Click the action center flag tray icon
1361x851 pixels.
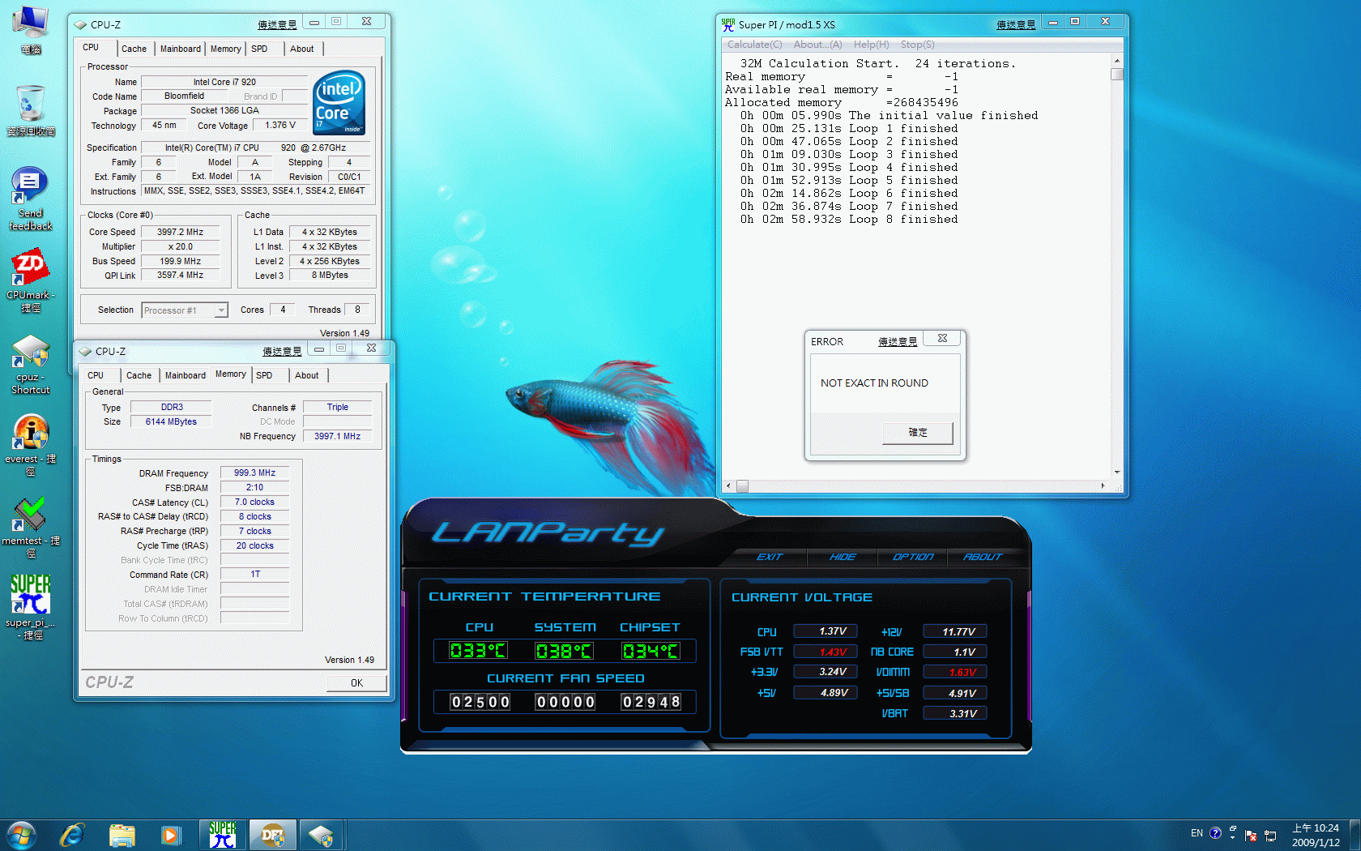tap(1251, 836)
